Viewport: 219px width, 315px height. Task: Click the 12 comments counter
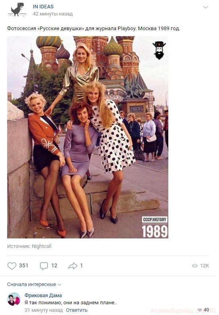click(54, 265)
